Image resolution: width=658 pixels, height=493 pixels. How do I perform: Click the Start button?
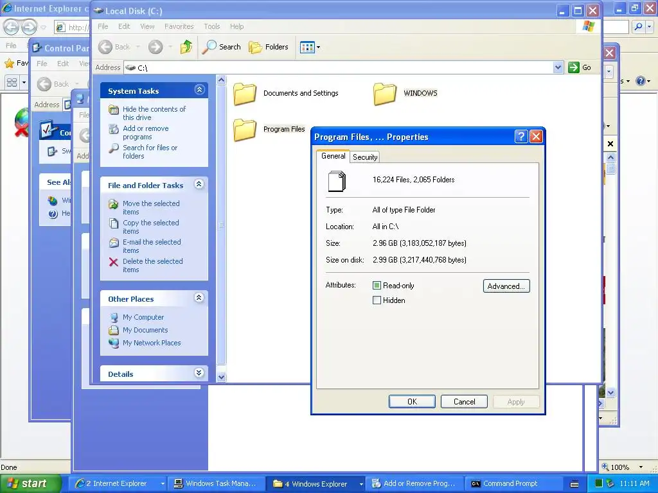30,483
